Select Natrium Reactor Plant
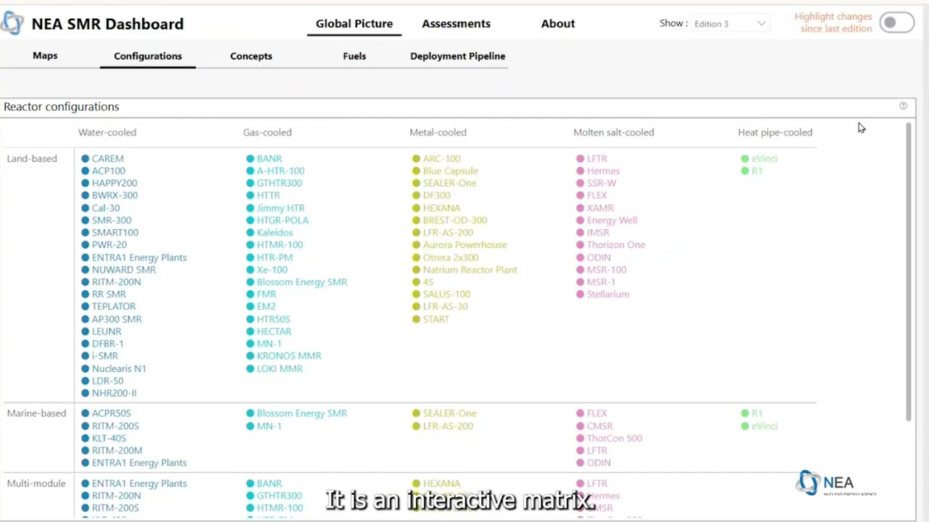 click(470, 269)
